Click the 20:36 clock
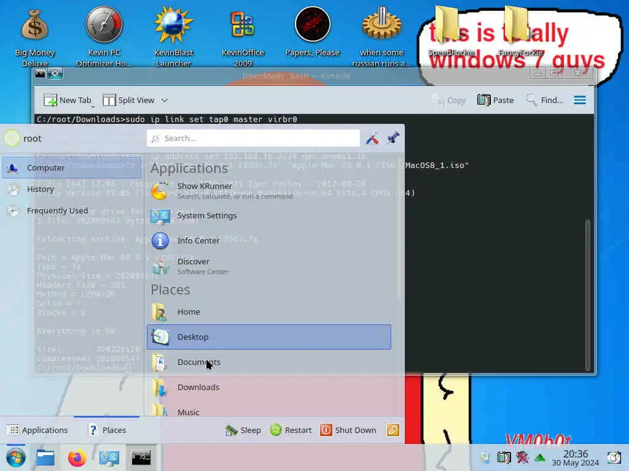 coord(575,458)
